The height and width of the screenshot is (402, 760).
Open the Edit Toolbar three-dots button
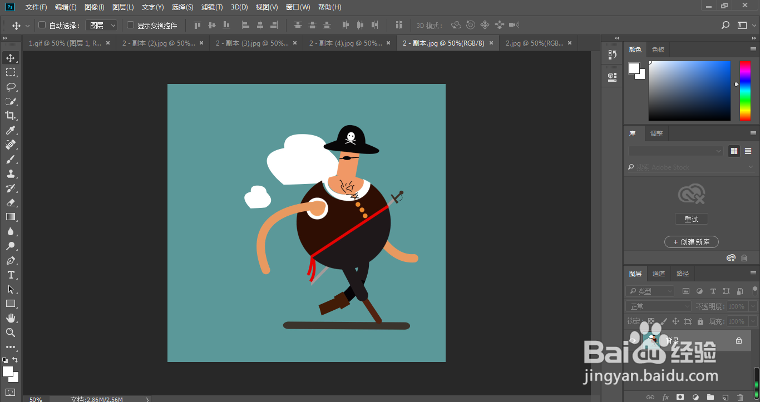pyautogui.click(x=11, y=347)
